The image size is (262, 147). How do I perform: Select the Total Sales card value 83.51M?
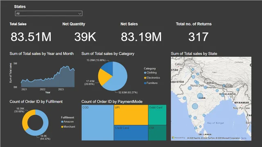coord(31,37)
